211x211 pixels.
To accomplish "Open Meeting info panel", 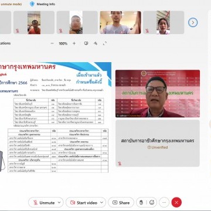I will coord(43,4).
